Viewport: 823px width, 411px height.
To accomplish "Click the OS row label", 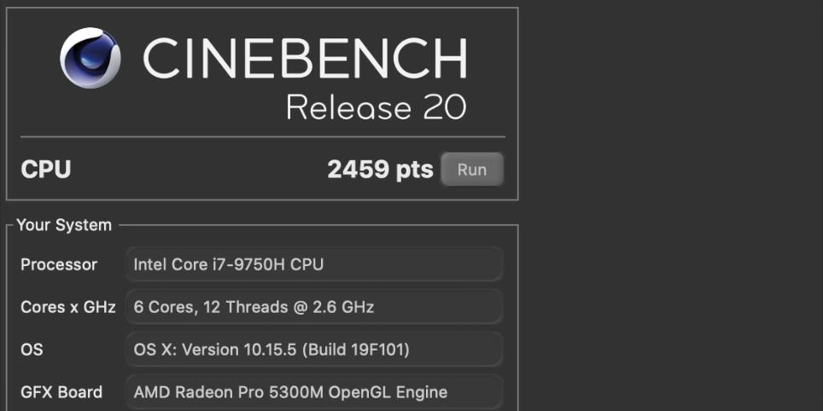I will [32, 350].
